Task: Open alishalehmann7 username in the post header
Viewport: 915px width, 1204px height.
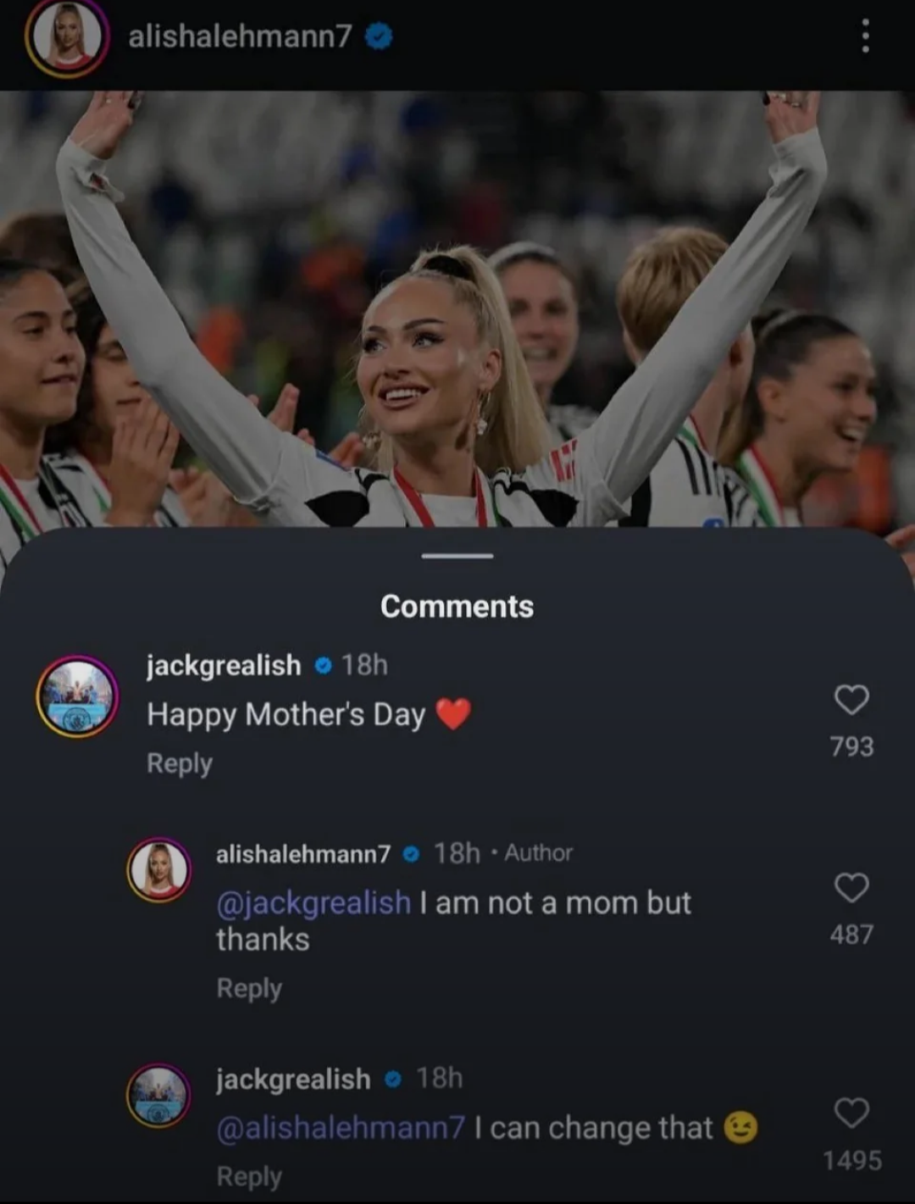Action: point(240,36)
